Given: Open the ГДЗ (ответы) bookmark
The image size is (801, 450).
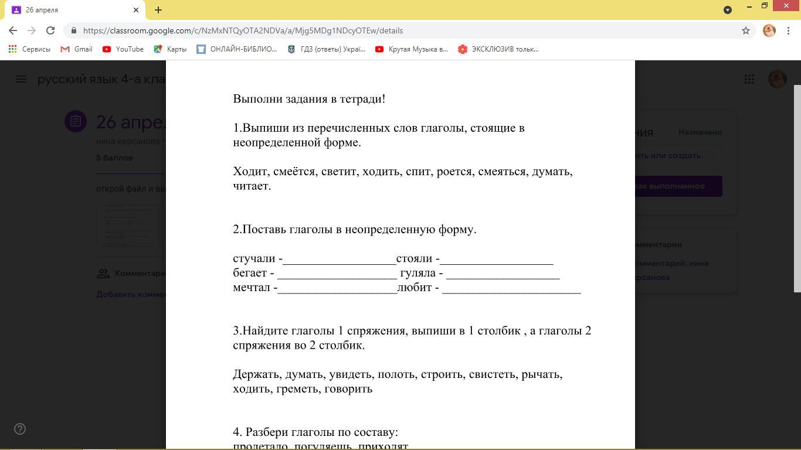Looking at the screenshot, I should 326,49.
